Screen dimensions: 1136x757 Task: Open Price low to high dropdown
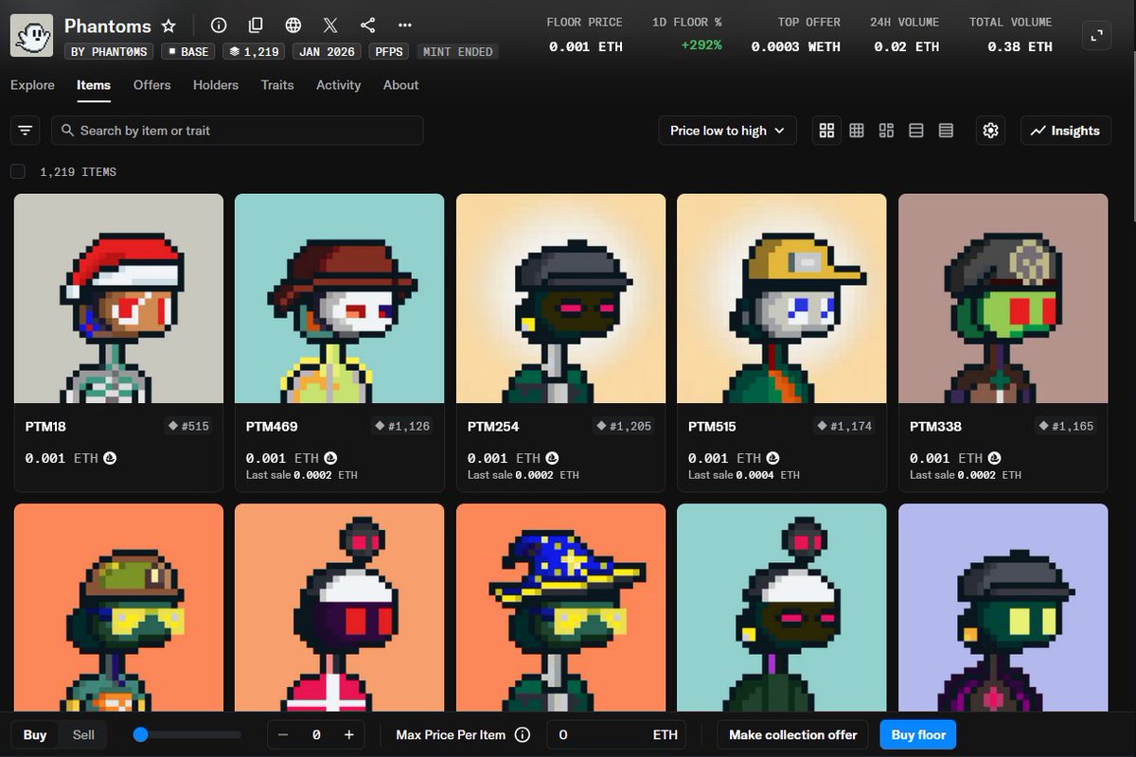(727, 131)
